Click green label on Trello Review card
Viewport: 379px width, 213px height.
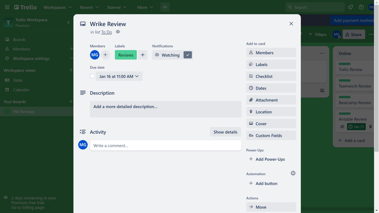click(344, 64)
